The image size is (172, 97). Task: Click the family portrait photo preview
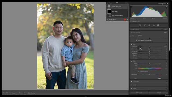(x=65, y=46)
